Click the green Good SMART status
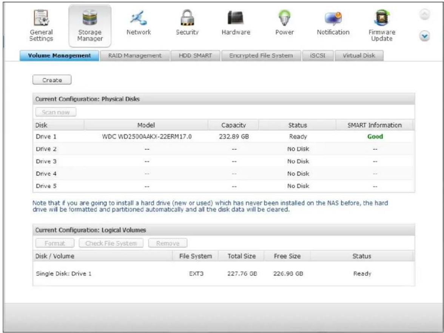Viewport: 444px width, 333px height. [375, 136]
